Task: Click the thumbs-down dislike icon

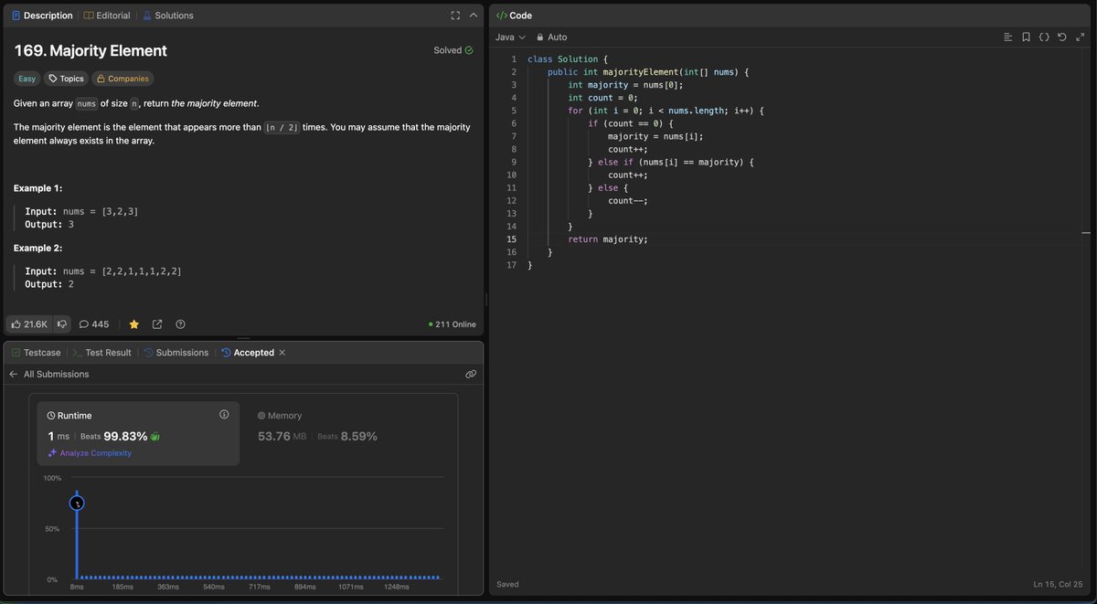Action: click(62, 324)
